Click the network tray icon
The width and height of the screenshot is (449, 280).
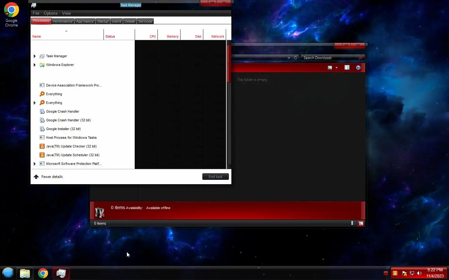412,273
